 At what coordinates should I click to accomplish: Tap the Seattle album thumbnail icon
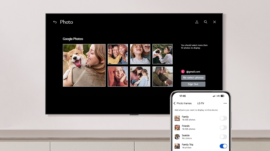177,137
